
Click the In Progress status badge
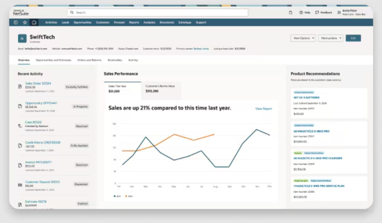click(80, 107)
